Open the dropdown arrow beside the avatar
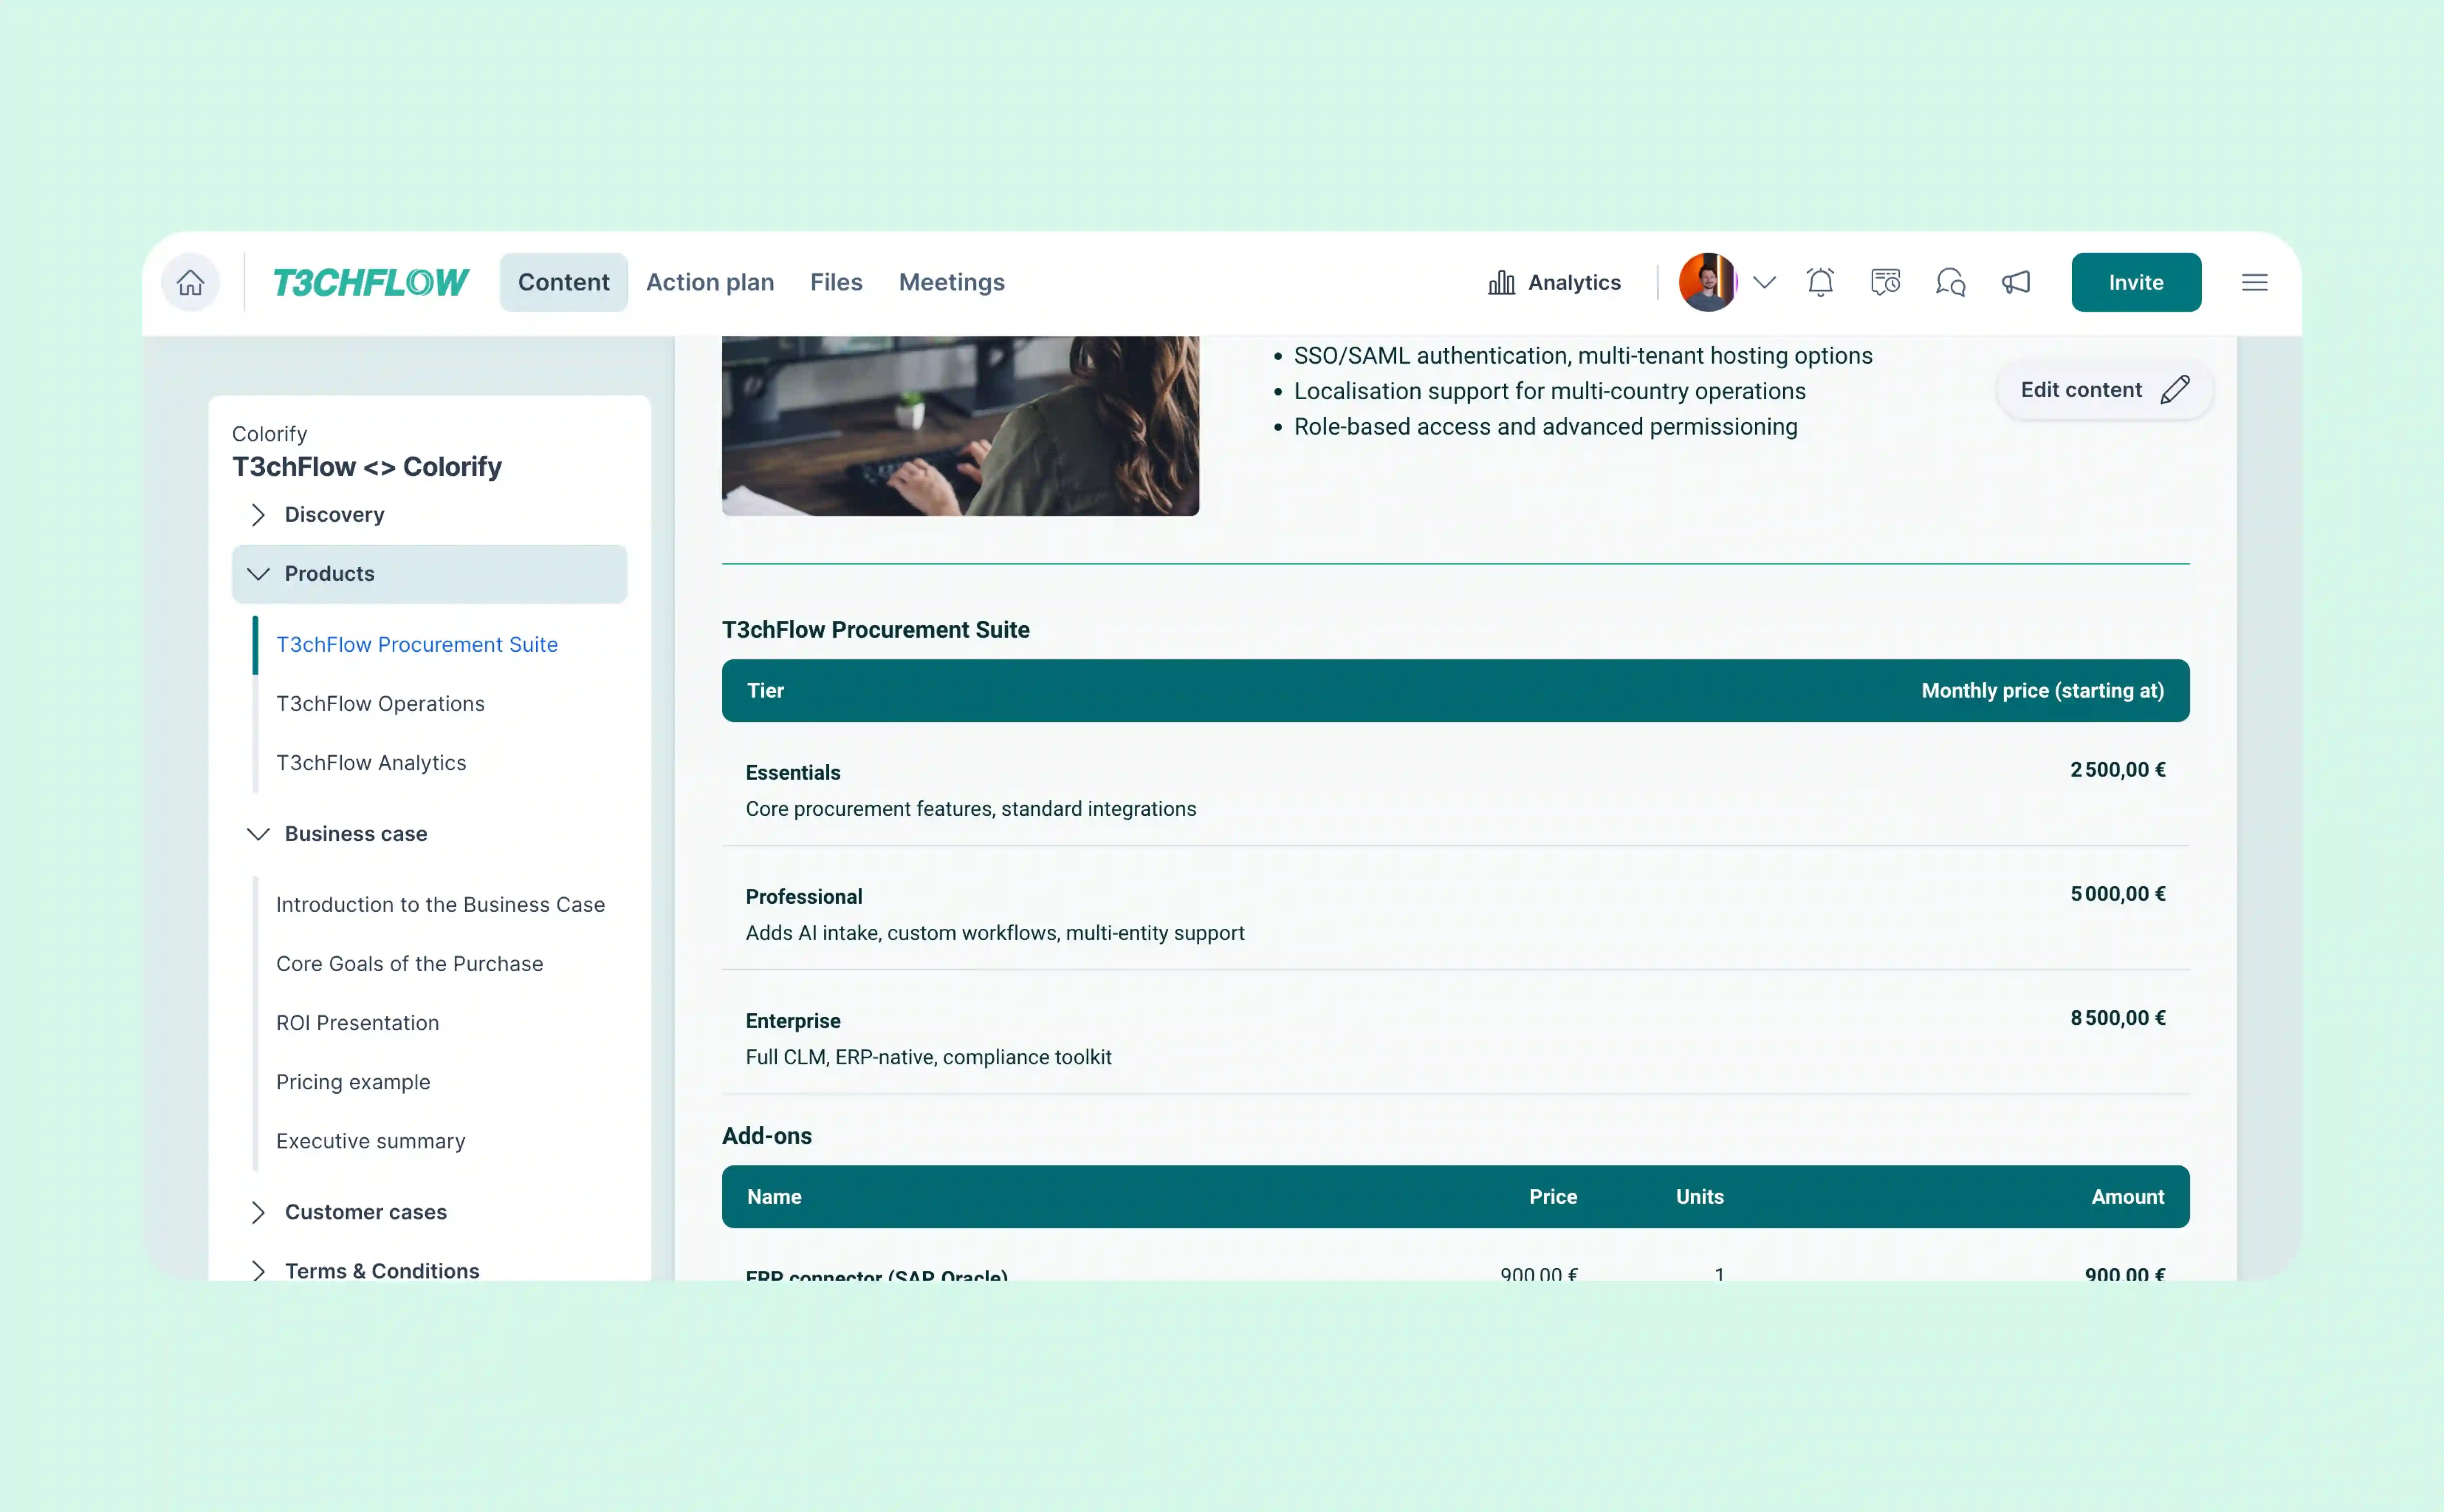 tap(1764, 282)
